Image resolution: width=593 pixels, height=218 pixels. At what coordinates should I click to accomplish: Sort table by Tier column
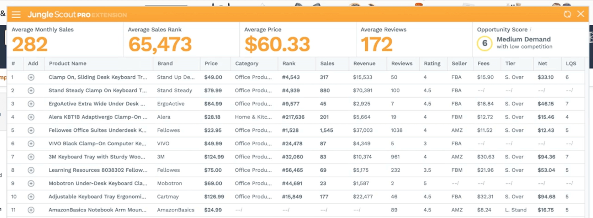tap(510, 64)
